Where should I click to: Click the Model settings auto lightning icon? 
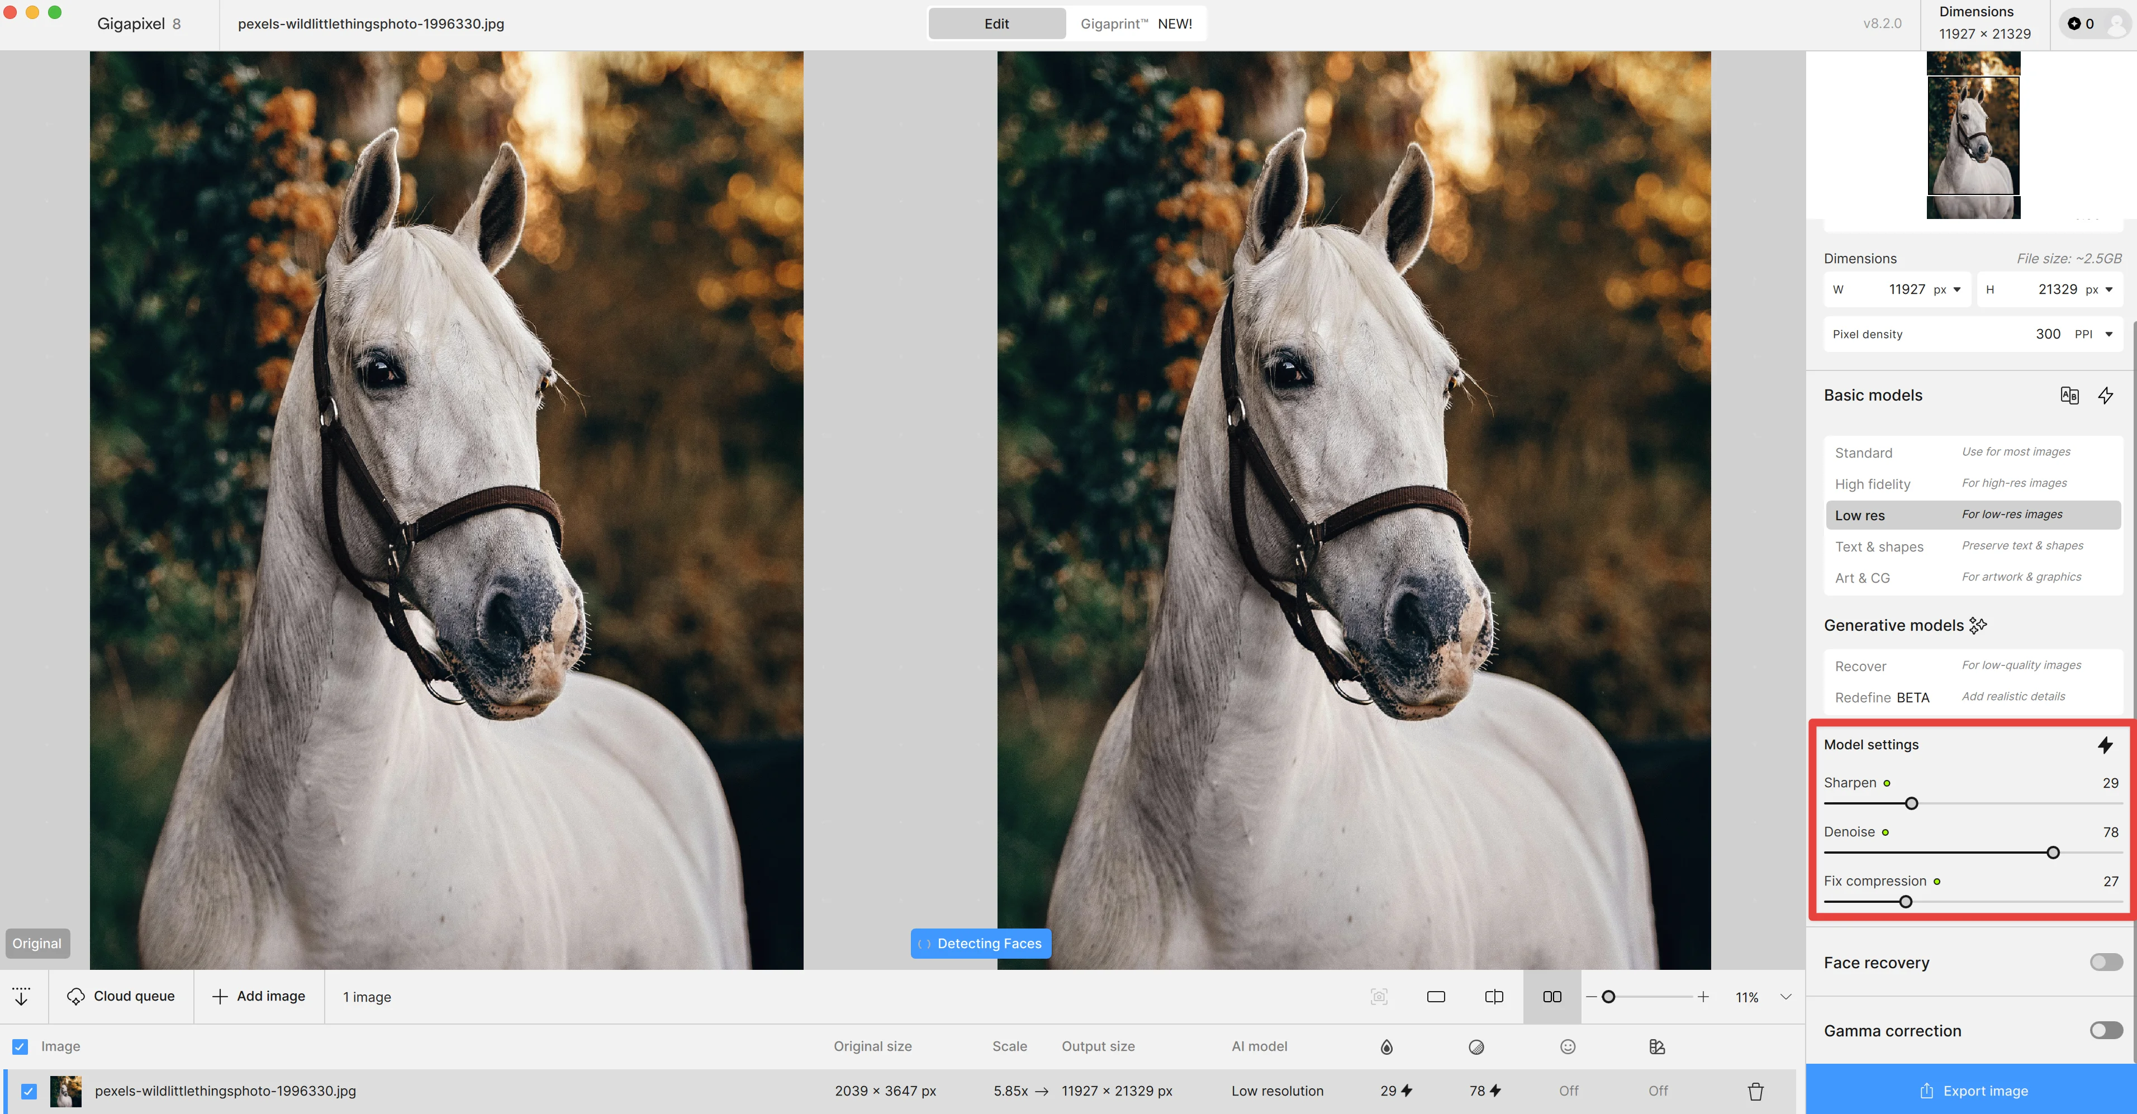coord(2106,745)
